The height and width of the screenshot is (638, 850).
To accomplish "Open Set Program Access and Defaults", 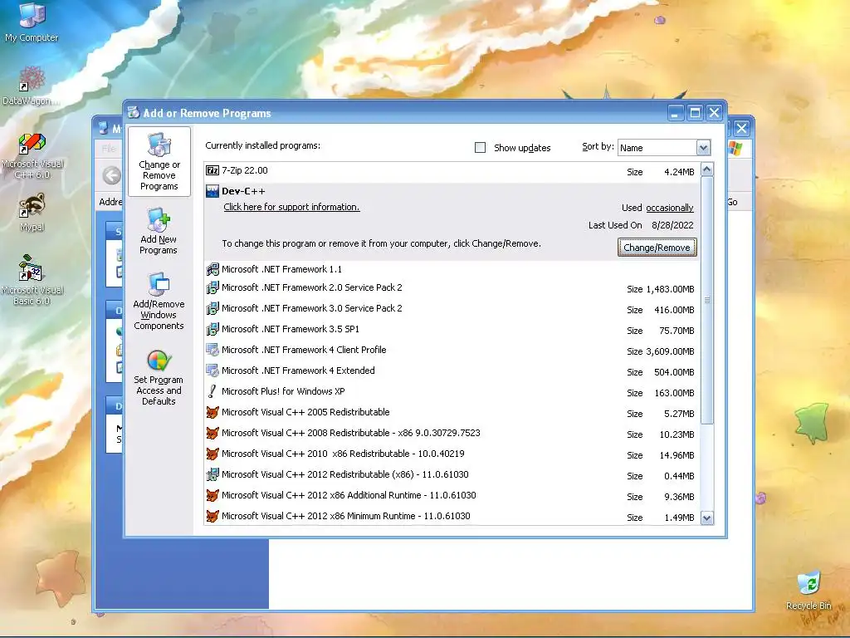I will click(x=159, y=378).
